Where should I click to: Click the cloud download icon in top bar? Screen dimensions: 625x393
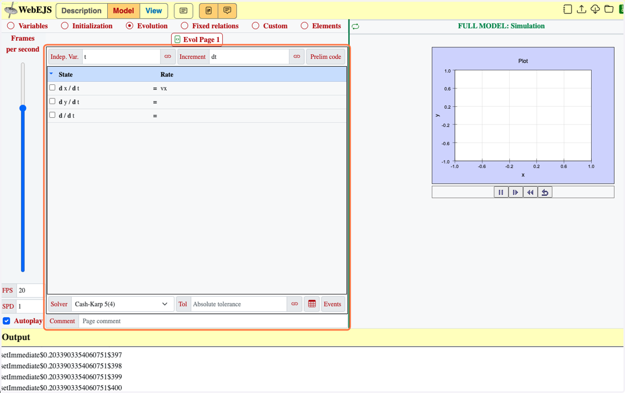pyautogui.click(x=595, y=9)
